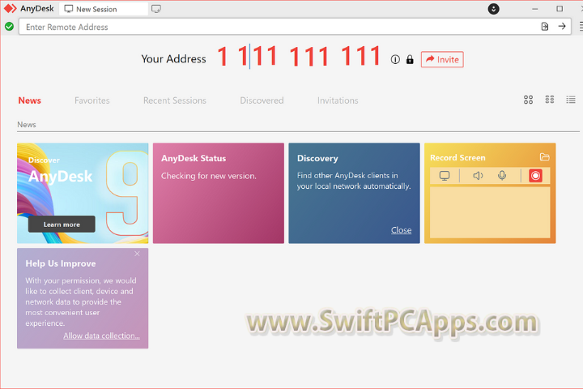Open the recordings folder in Record Screen
Screen dimensions: 583x389
click(544, 157)
